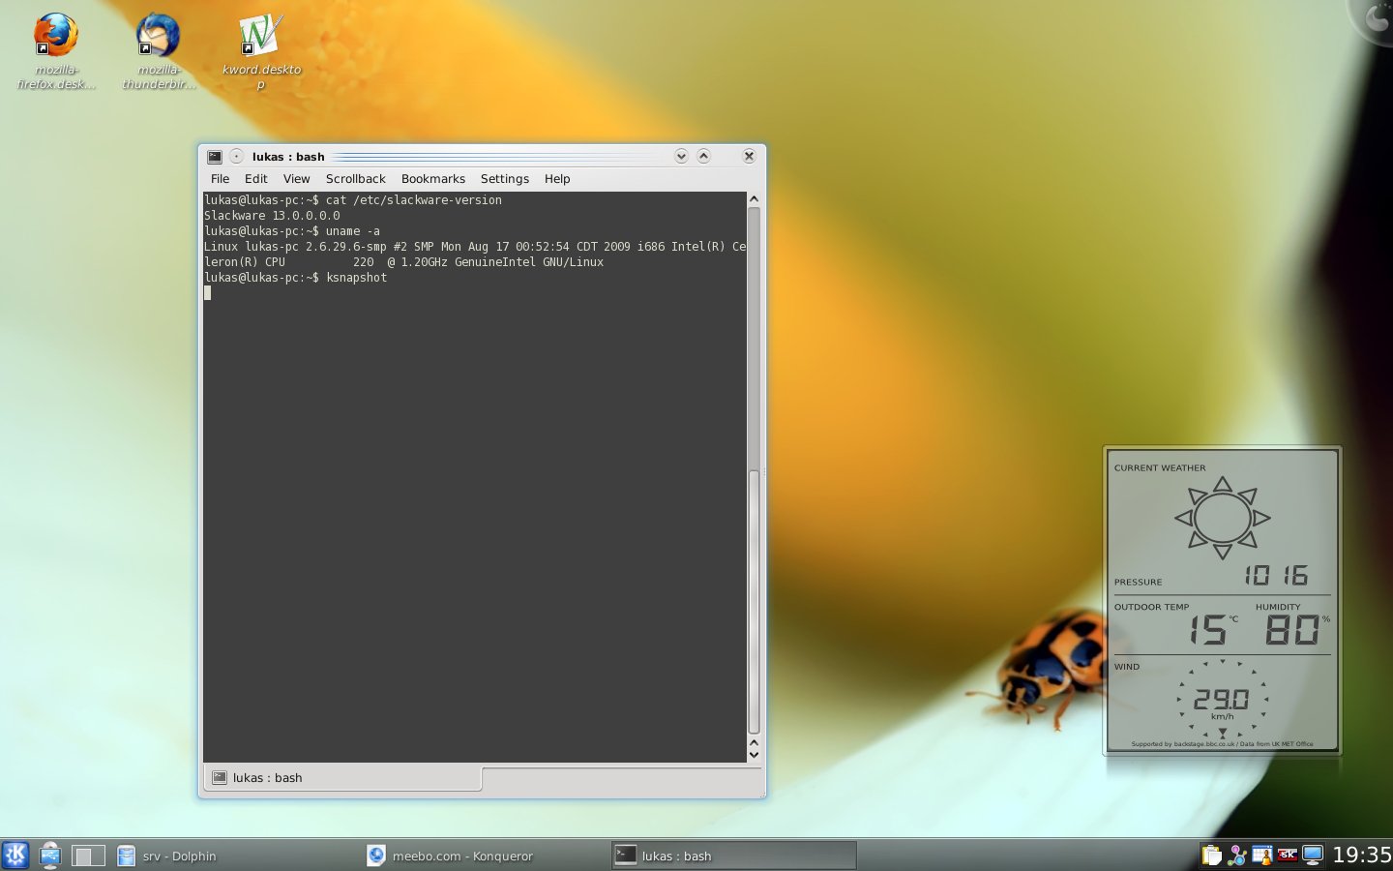1393x871 pixels.
Task: Click the 'lukas : bash' taskbar entry
Action: click(734, 856)
